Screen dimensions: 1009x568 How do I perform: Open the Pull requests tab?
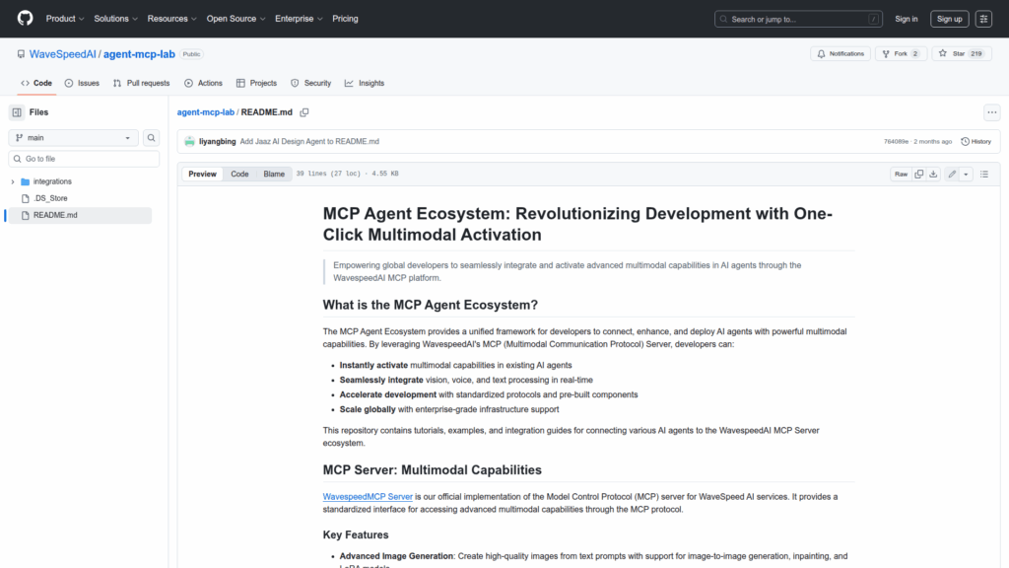[141, 83]
